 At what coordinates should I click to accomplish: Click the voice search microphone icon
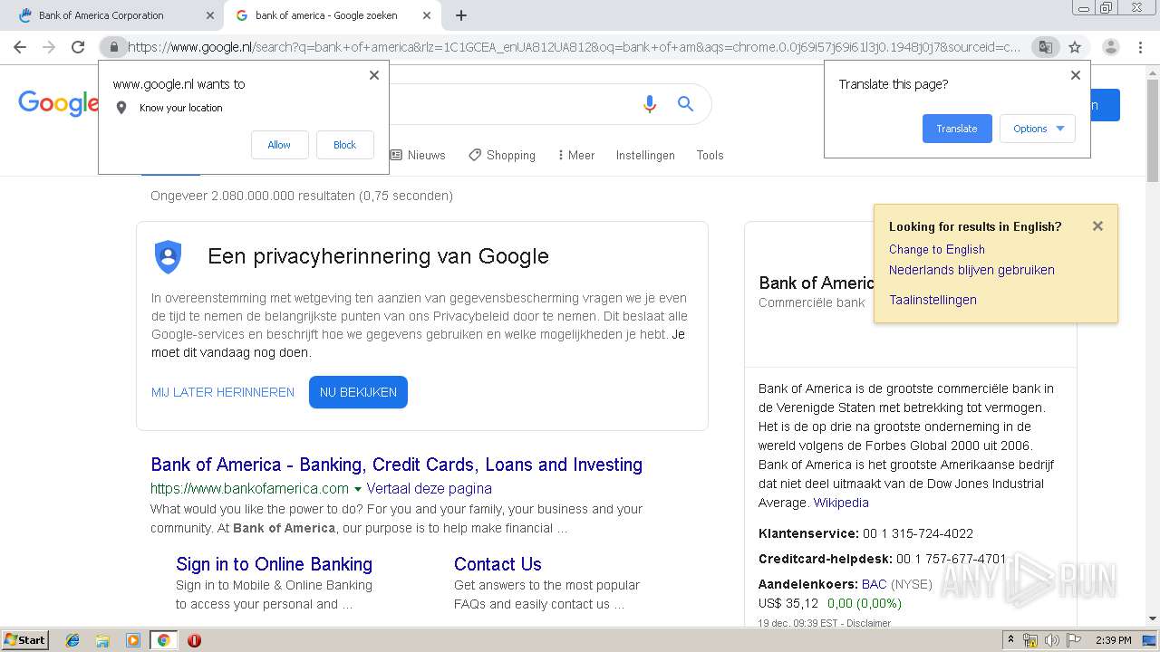(649, 104)
